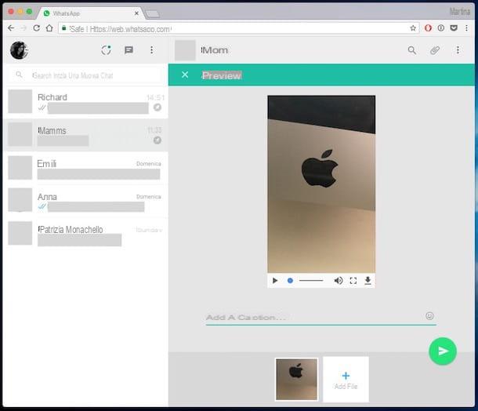The width and height of the screenshot is (478, 411).
Task: Open your profile picture avatar
Action: click(20, 50)
